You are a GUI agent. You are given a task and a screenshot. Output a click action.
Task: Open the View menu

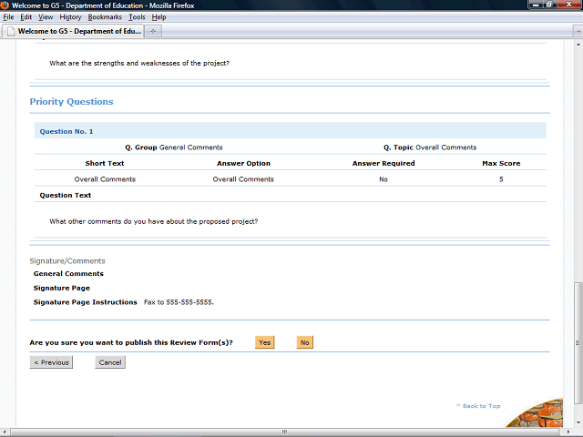(46, 17)
